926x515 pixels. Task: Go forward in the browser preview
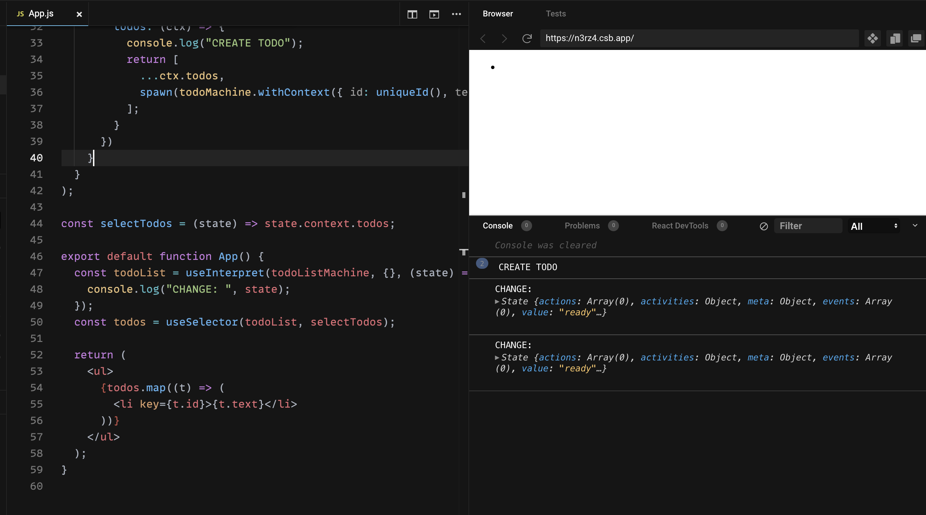504,38
